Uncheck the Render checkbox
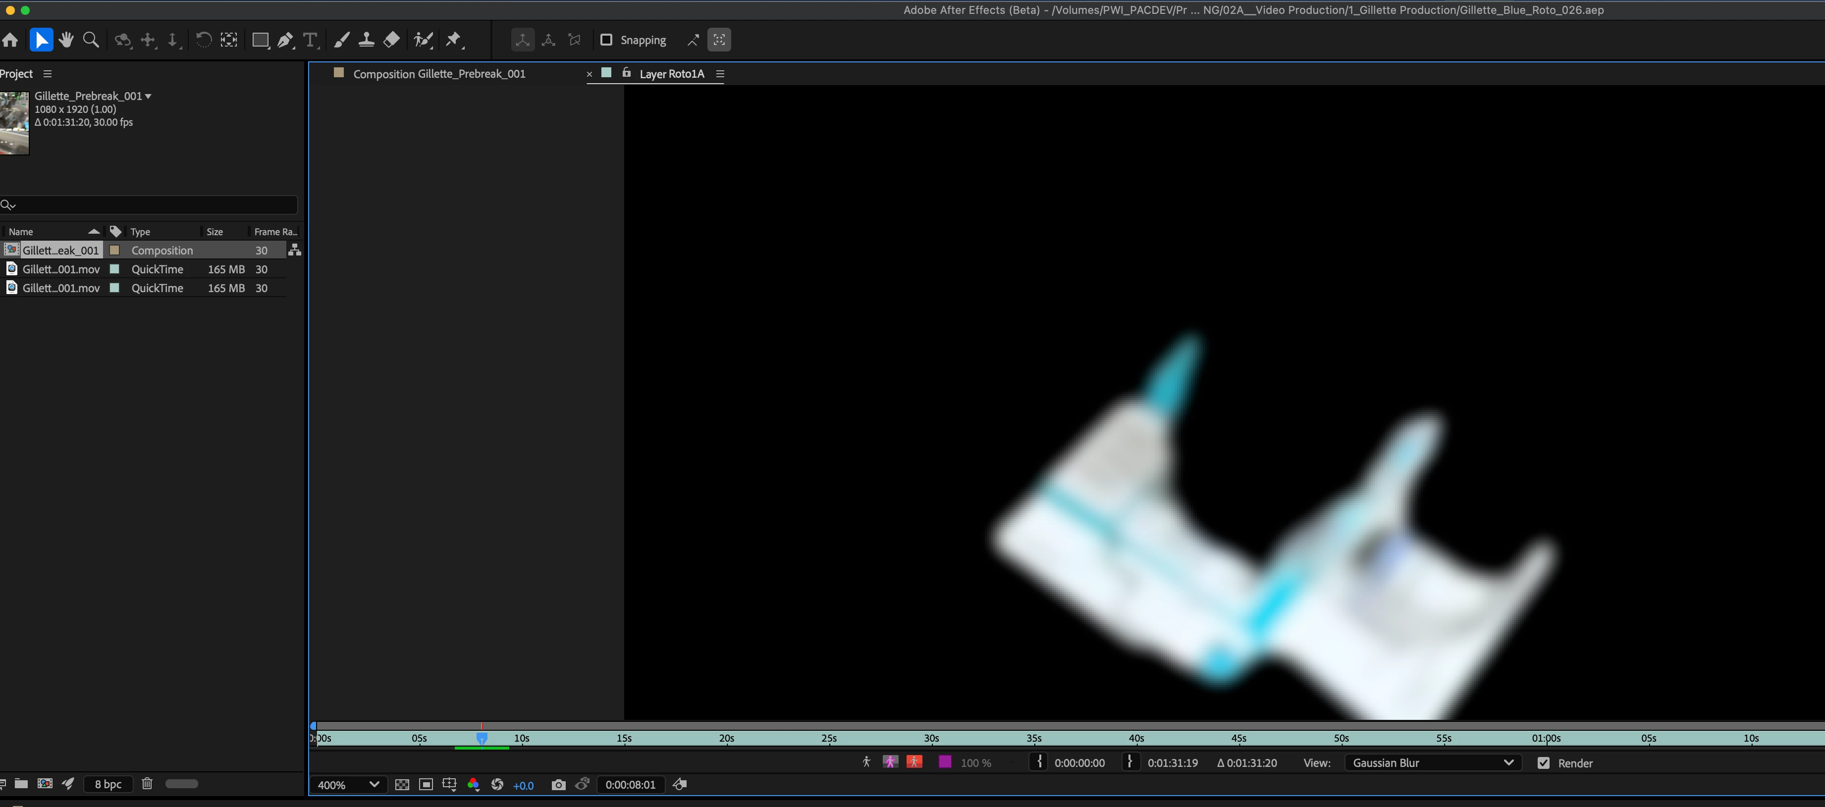The height and width of the screenshot is (807, 1825). (1544, 763)
